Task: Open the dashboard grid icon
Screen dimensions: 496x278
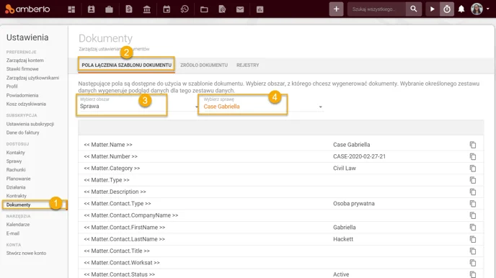Action: click(x=71, y=9)
